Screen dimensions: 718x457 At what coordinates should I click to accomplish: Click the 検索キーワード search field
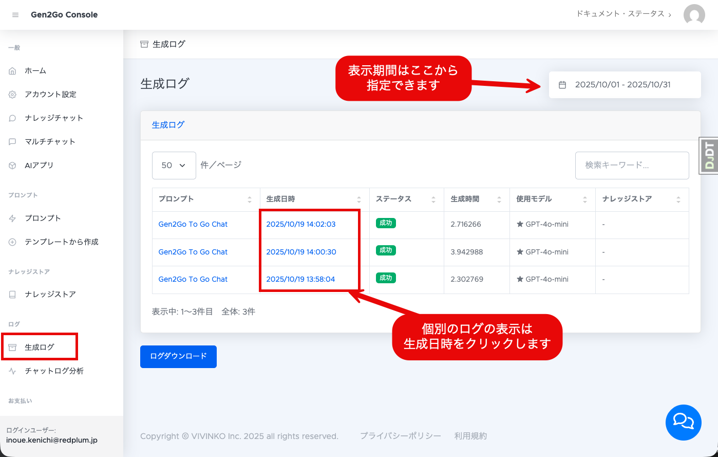631,166
